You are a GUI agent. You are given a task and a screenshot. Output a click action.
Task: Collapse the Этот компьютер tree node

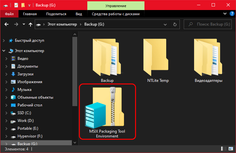tap(4, 51)
